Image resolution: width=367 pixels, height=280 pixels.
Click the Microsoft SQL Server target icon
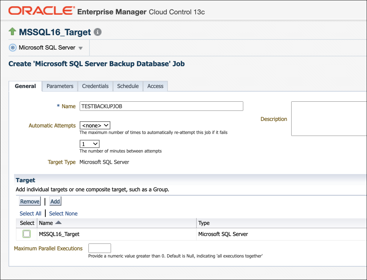point(13,48)
